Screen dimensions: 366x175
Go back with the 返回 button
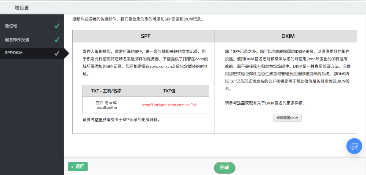tap(78, 167)
